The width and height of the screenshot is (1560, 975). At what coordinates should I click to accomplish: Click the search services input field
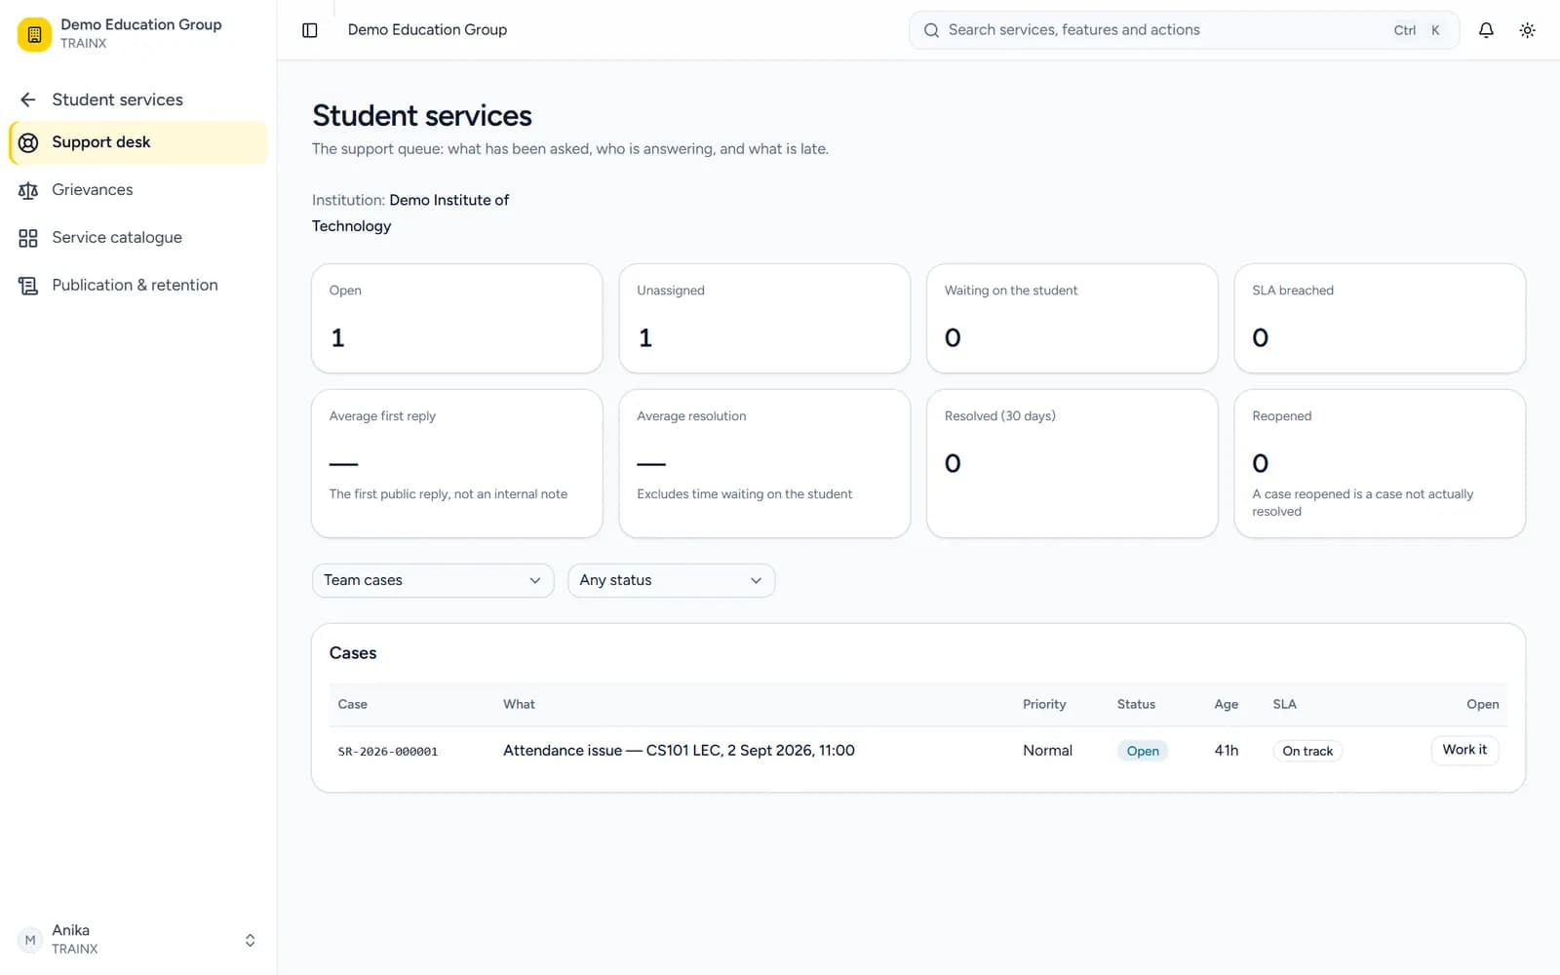[x=1184, y=30]
